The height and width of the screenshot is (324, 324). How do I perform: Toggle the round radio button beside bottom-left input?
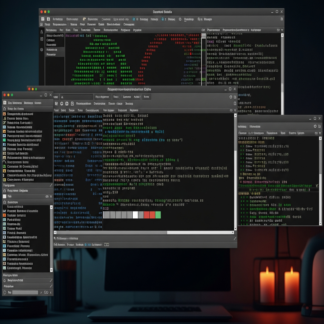click(x=5, y=292)
